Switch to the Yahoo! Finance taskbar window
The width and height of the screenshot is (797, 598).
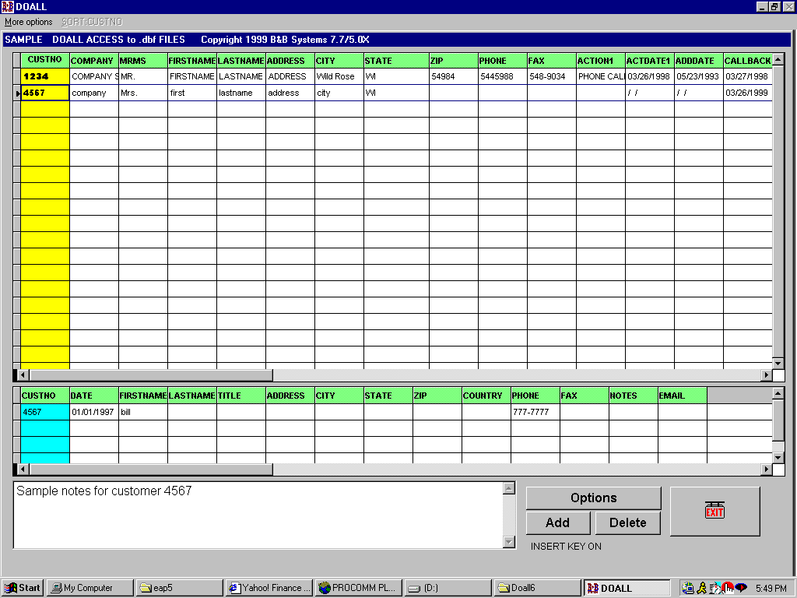[x=269, y=588]
